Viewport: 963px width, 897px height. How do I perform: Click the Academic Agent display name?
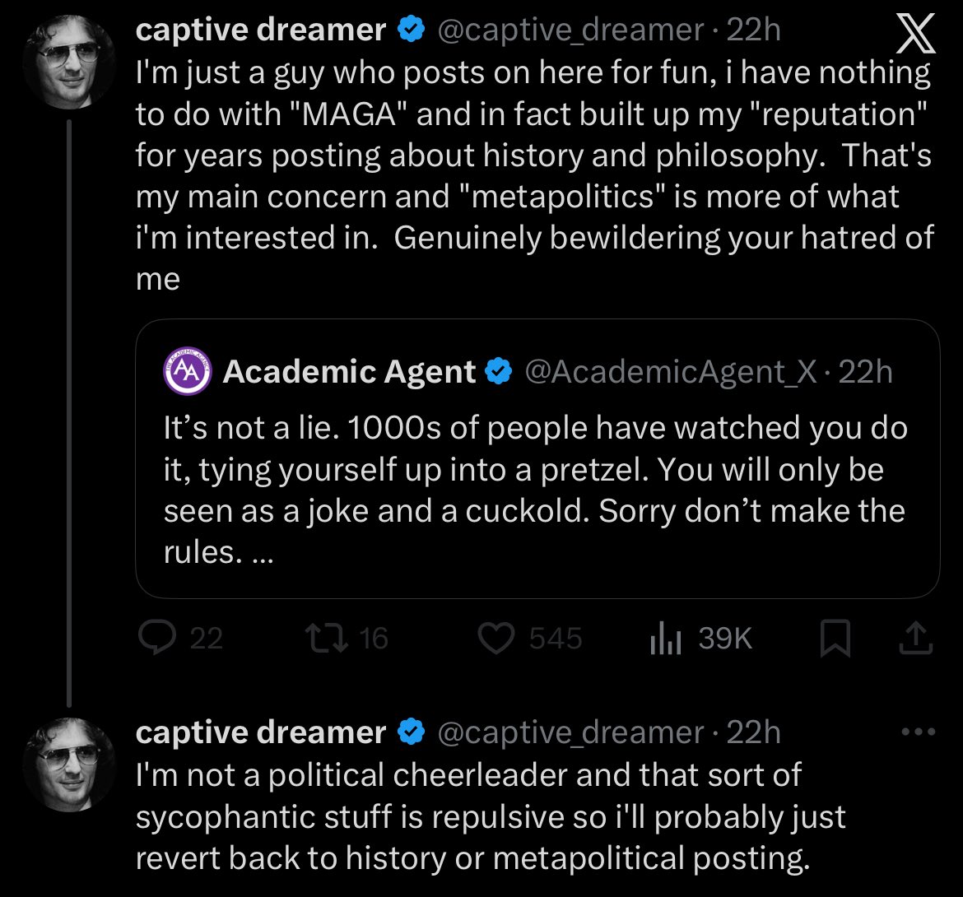(x=350, y=372)
